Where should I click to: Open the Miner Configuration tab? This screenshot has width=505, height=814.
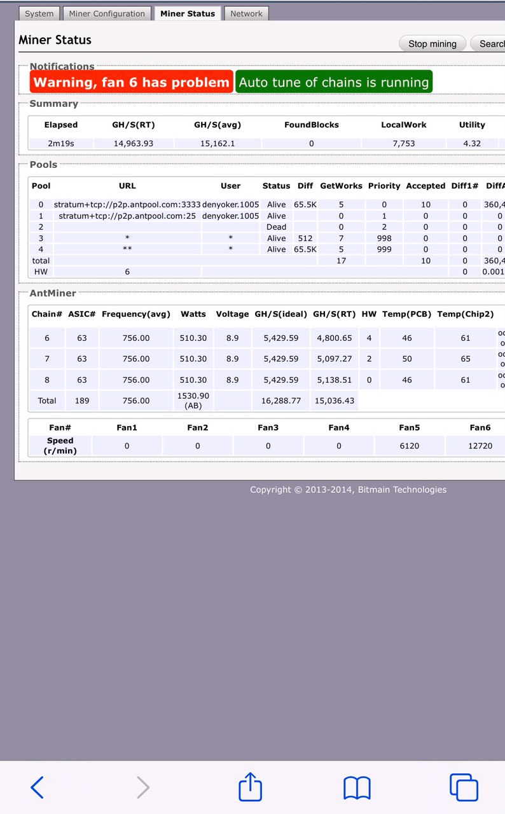[107, 13]
